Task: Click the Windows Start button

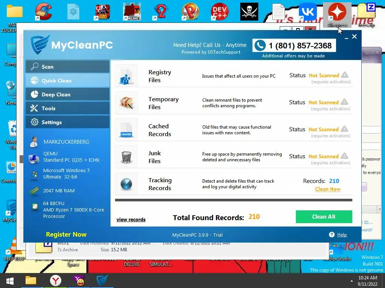Action: pos(10,281)
